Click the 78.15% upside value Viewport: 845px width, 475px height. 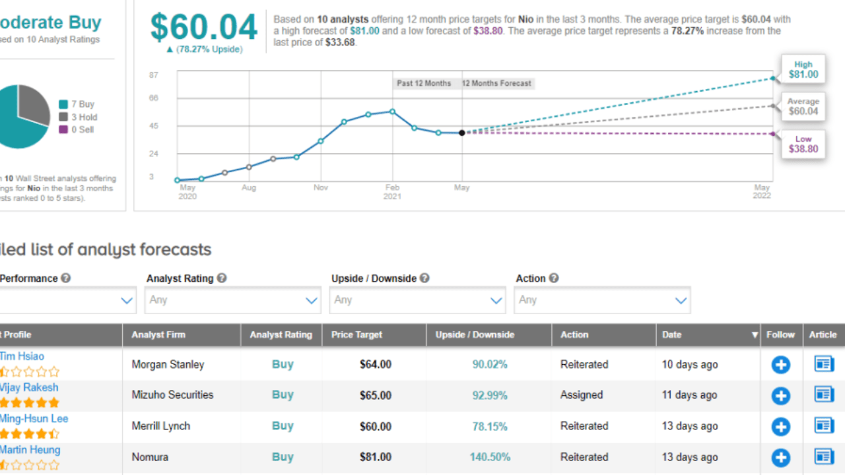coord(490,426)
